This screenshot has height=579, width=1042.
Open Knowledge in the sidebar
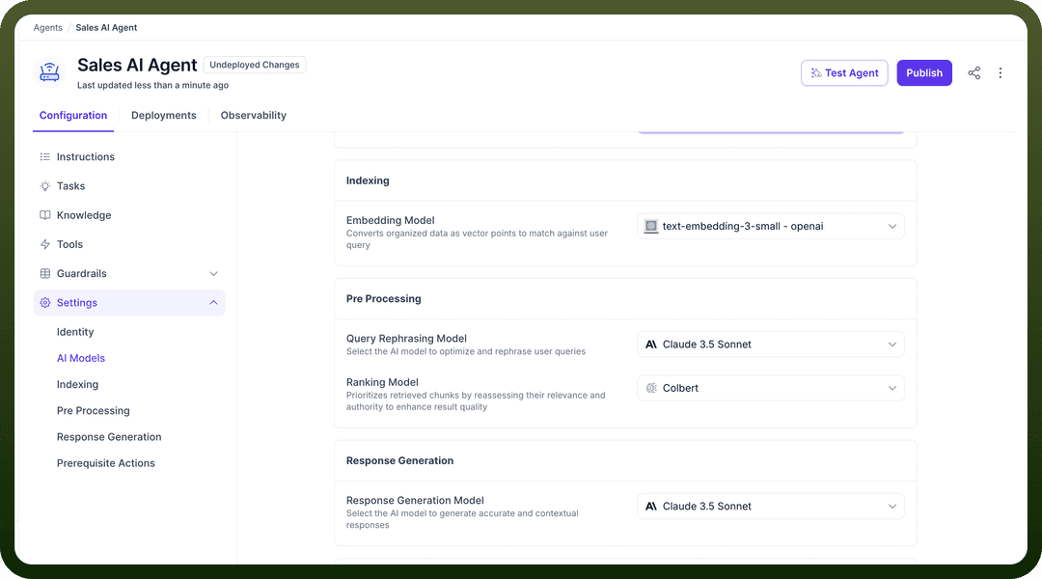click(x=129, y=215)
